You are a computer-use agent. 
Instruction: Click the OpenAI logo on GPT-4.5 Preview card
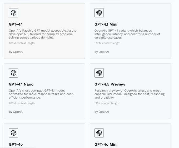coord(99,73)
